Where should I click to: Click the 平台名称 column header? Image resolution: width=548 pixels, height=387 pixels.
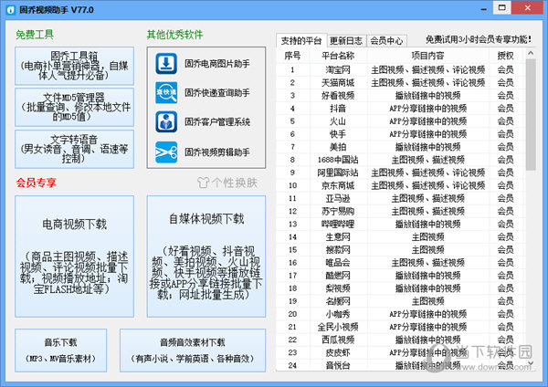[338, 56]
